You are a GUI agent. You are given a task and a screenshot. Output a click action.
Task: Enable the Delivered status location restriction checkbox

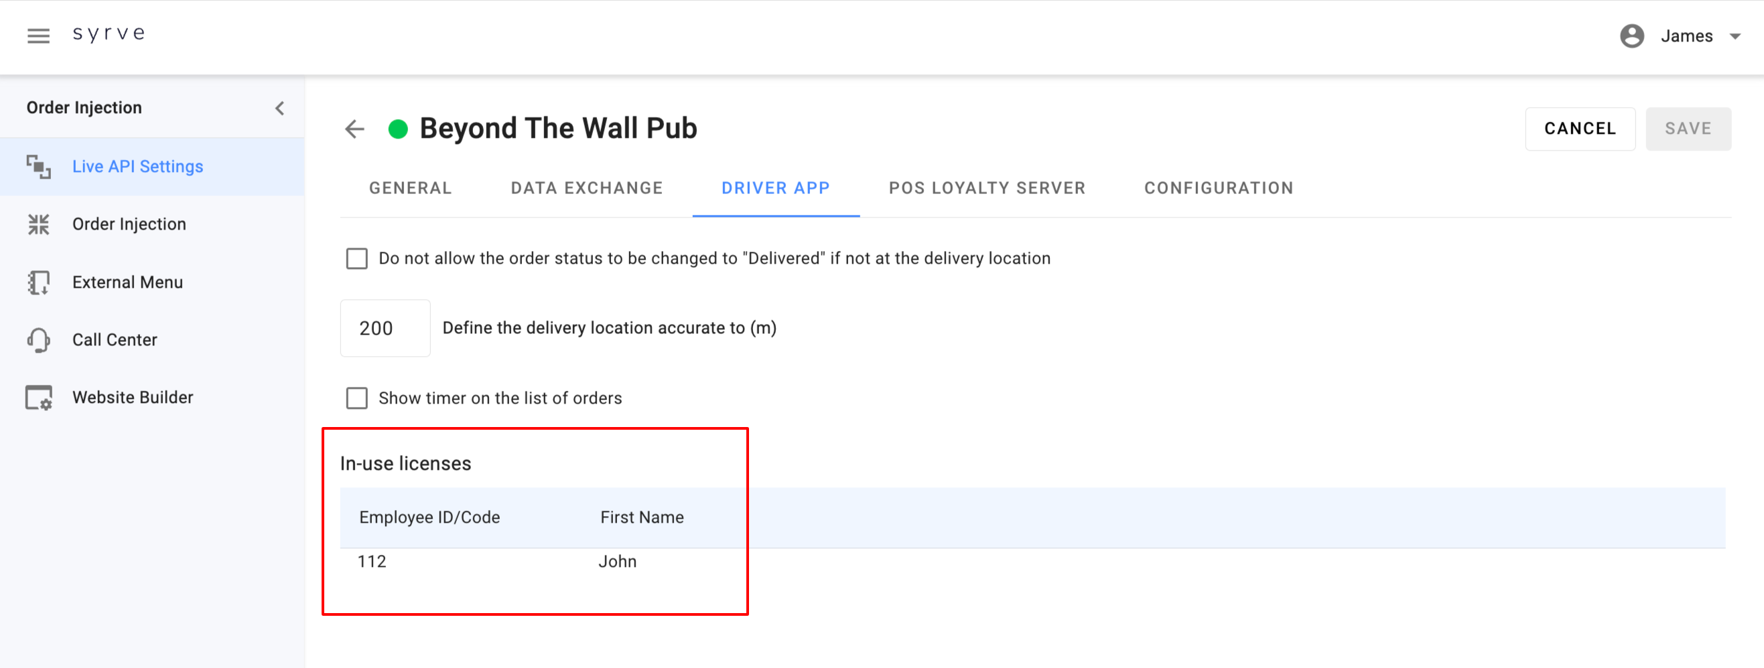coord(357,259)
